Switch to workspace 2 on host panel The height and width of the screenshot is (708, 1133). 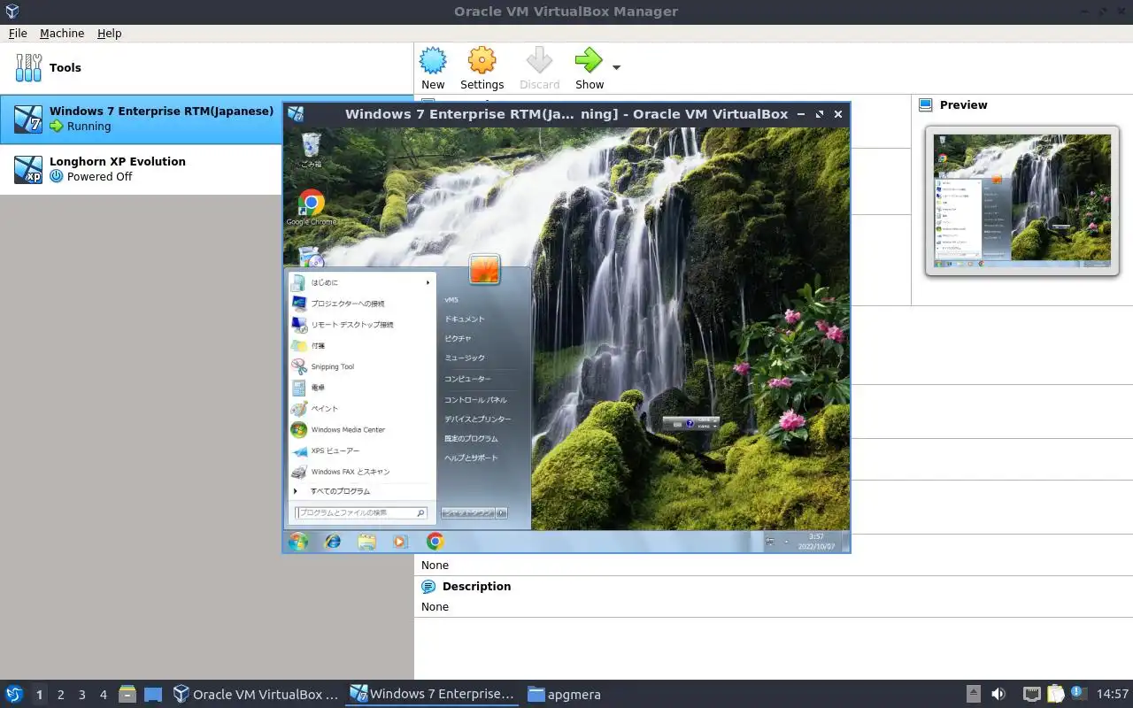coord(60,695)
